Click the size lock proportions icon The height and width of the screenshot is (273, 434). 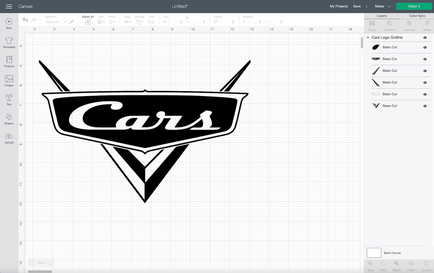coord(187,18)
